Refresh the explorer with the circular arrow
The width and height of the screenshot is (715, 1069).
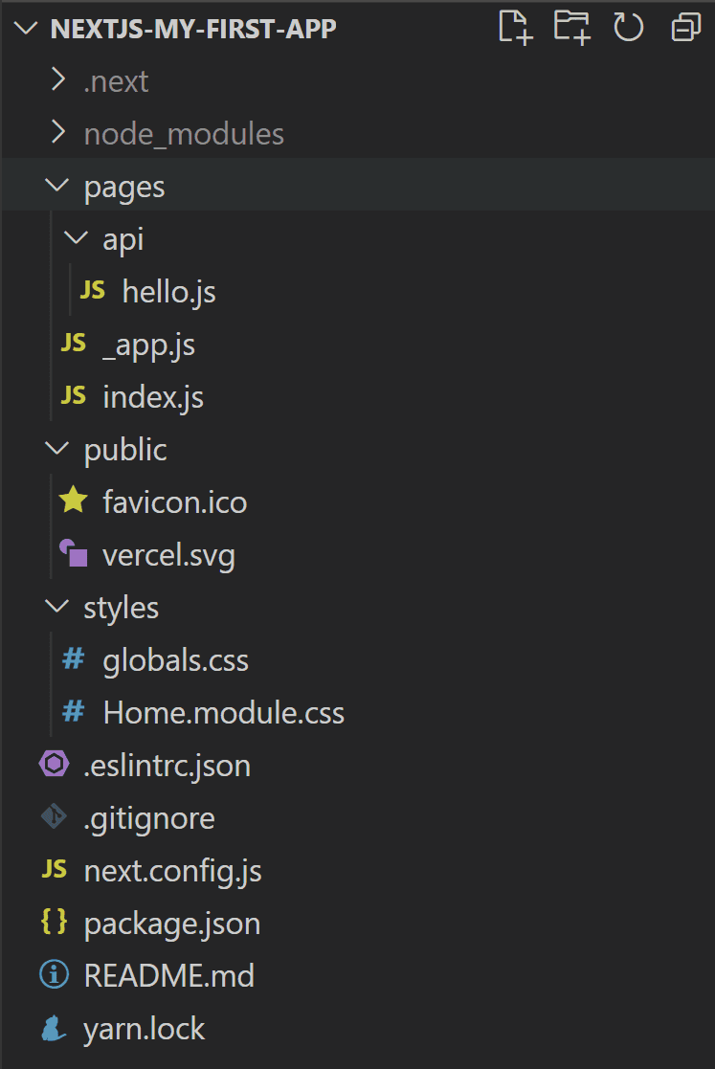(628, 28)
